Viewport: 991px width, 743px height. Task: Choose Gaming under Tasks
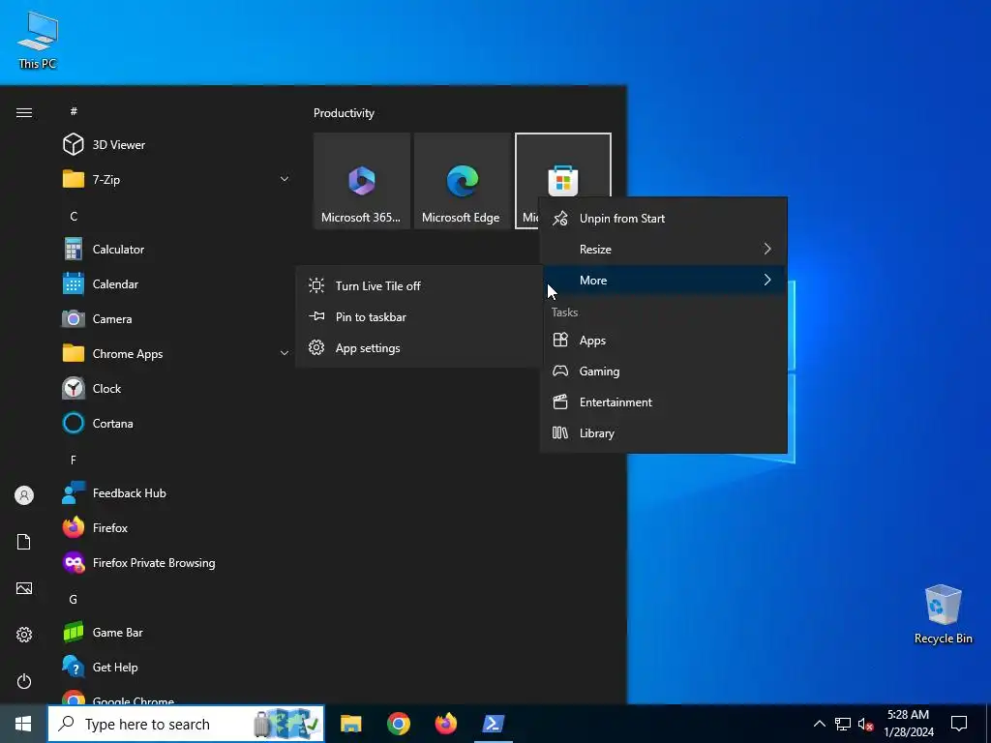(x=664, y=371)
